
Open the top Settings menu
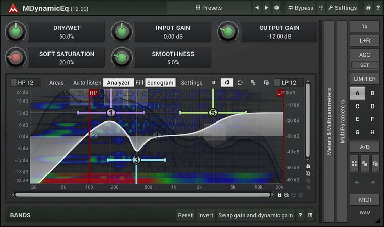coord(343,8)
